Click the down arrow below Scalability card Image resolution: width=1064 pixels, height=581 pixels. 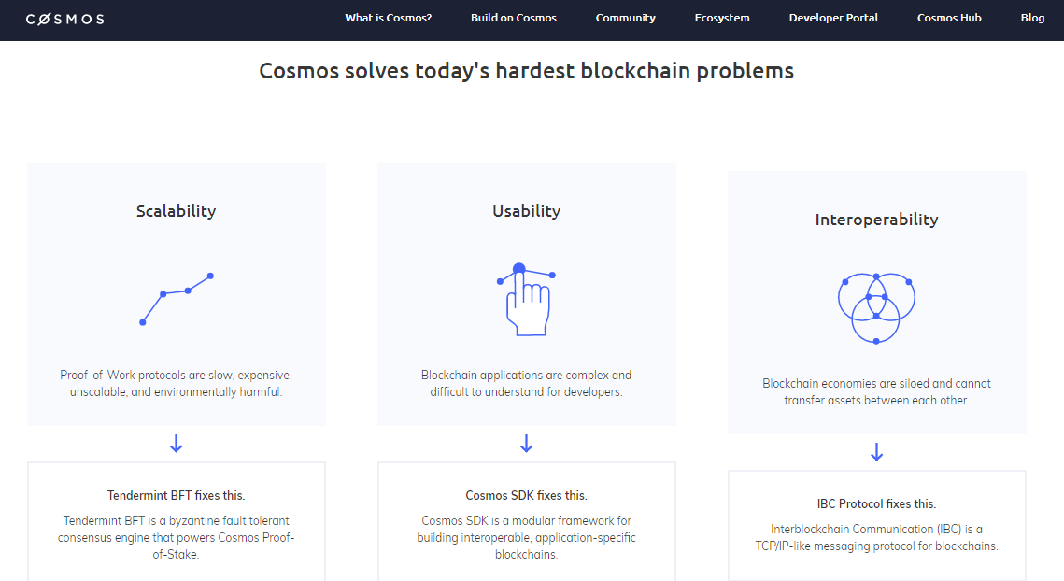177,444
